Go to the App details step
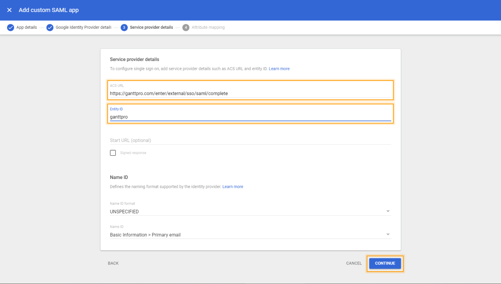Image resolution: width=501 pixels, height=284 pixels. click(x=22, y=27)
